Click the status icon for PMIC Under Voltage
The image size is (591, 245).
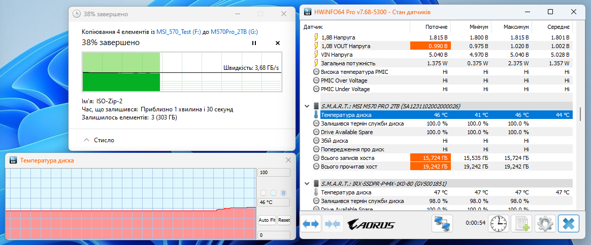pyautogui.click(x=316, y=89)
